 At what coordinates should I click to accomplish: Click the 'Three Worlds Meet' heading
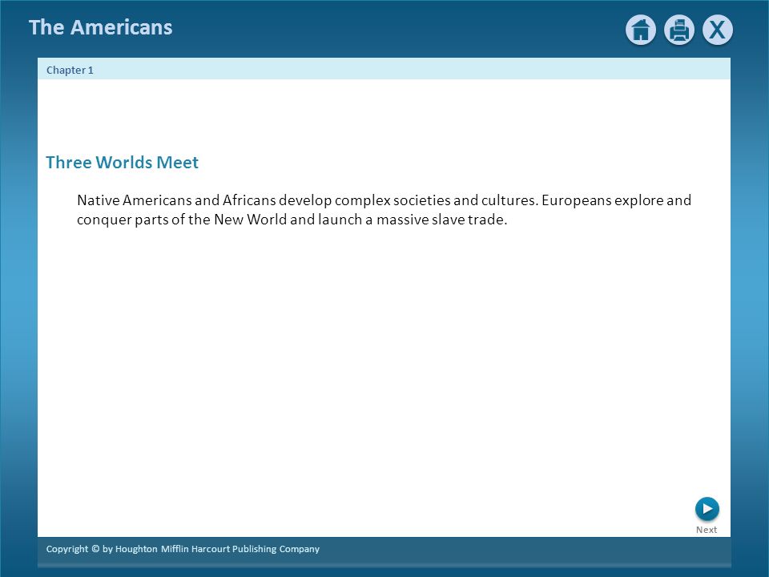122,163
